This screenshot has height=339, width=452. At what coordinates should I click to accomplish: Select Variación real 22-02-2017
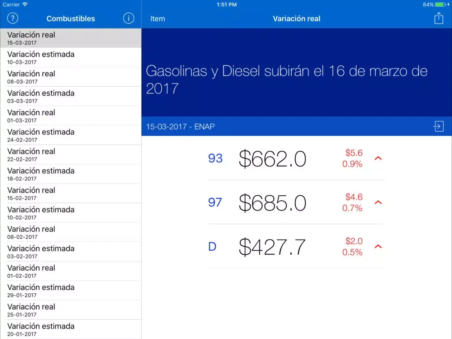[71, 154]
